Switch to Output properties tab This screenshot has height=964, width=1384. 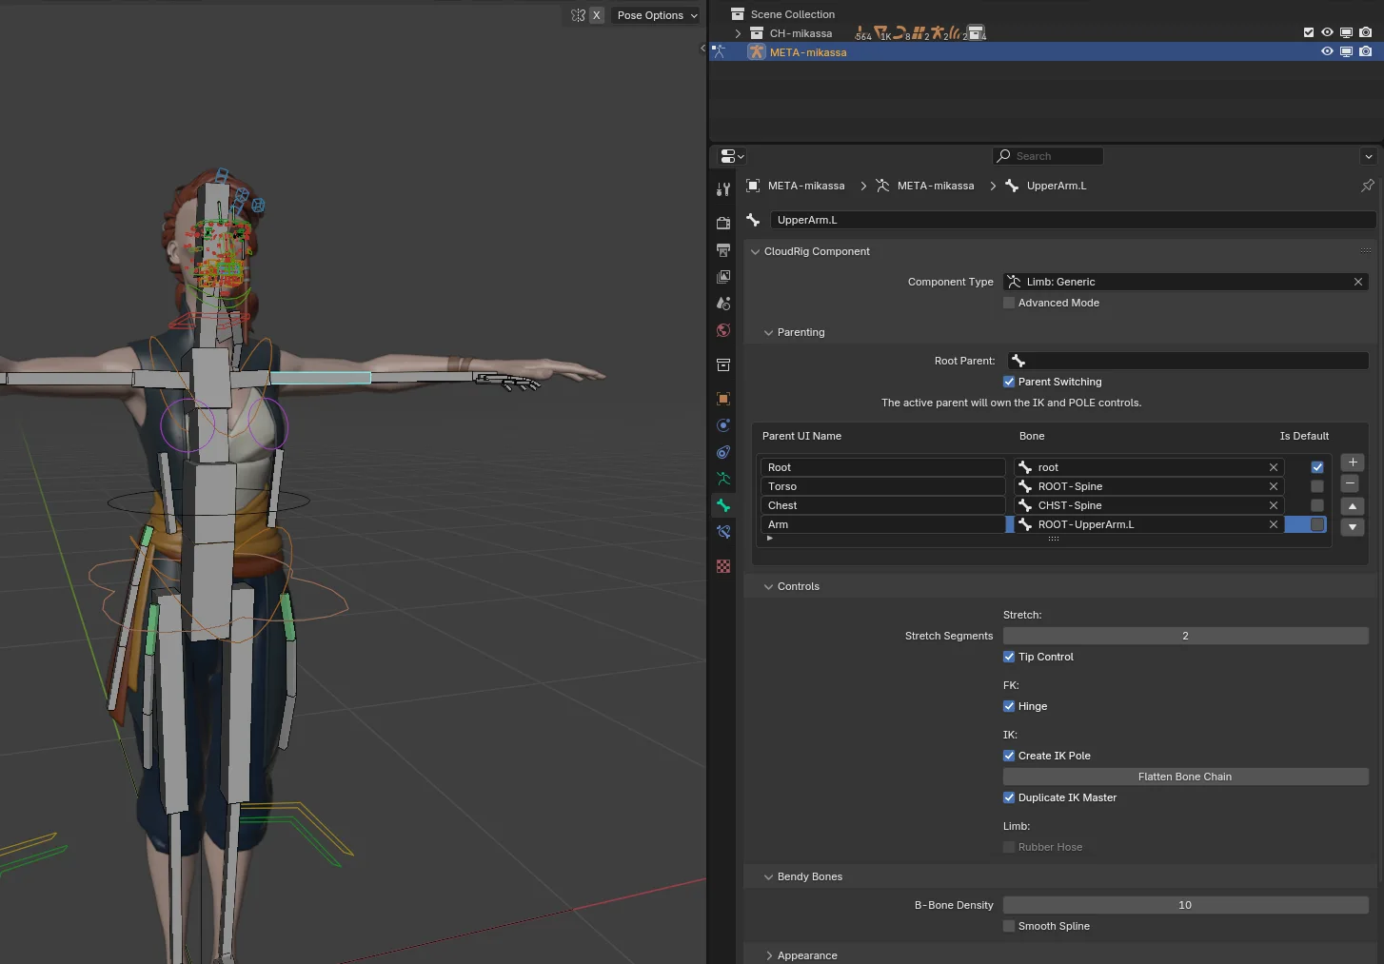723,250
